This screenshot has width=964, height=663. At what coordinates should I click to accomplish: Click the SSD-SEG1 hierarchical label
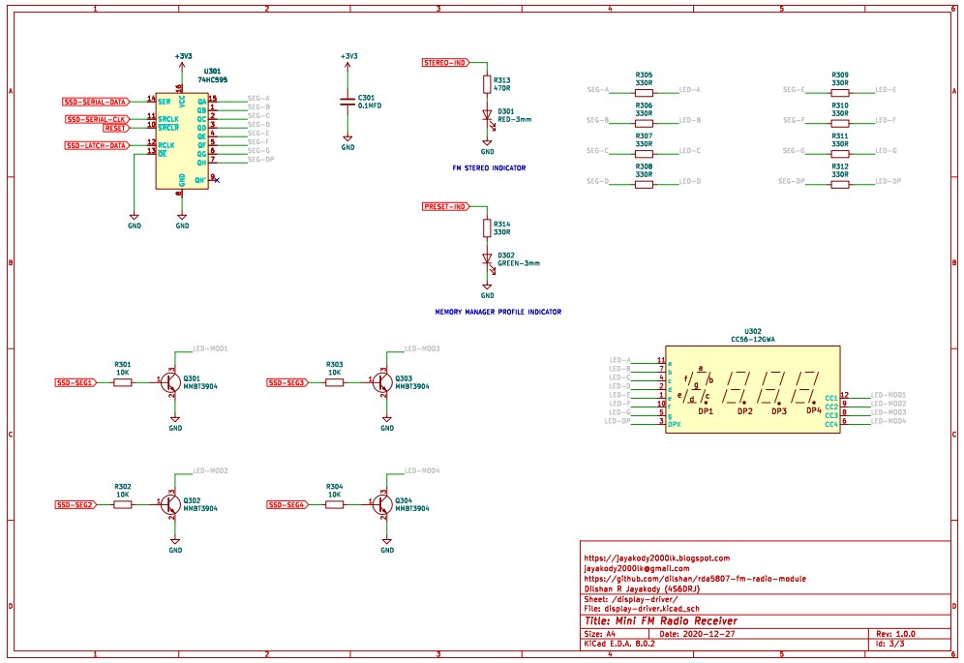[75, 382]
